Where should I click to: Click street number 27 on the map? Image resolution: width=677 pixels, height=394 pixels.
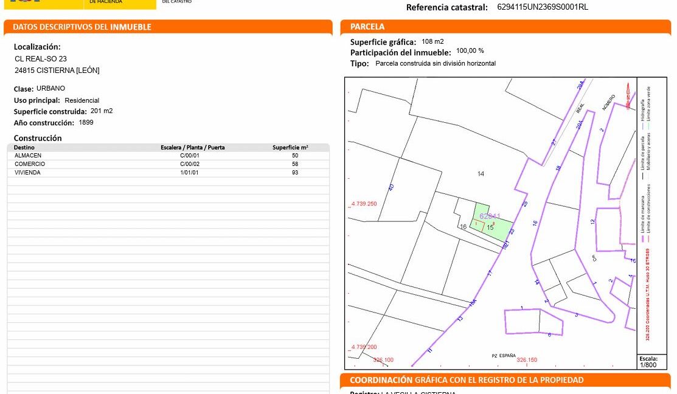coord(554,142)
